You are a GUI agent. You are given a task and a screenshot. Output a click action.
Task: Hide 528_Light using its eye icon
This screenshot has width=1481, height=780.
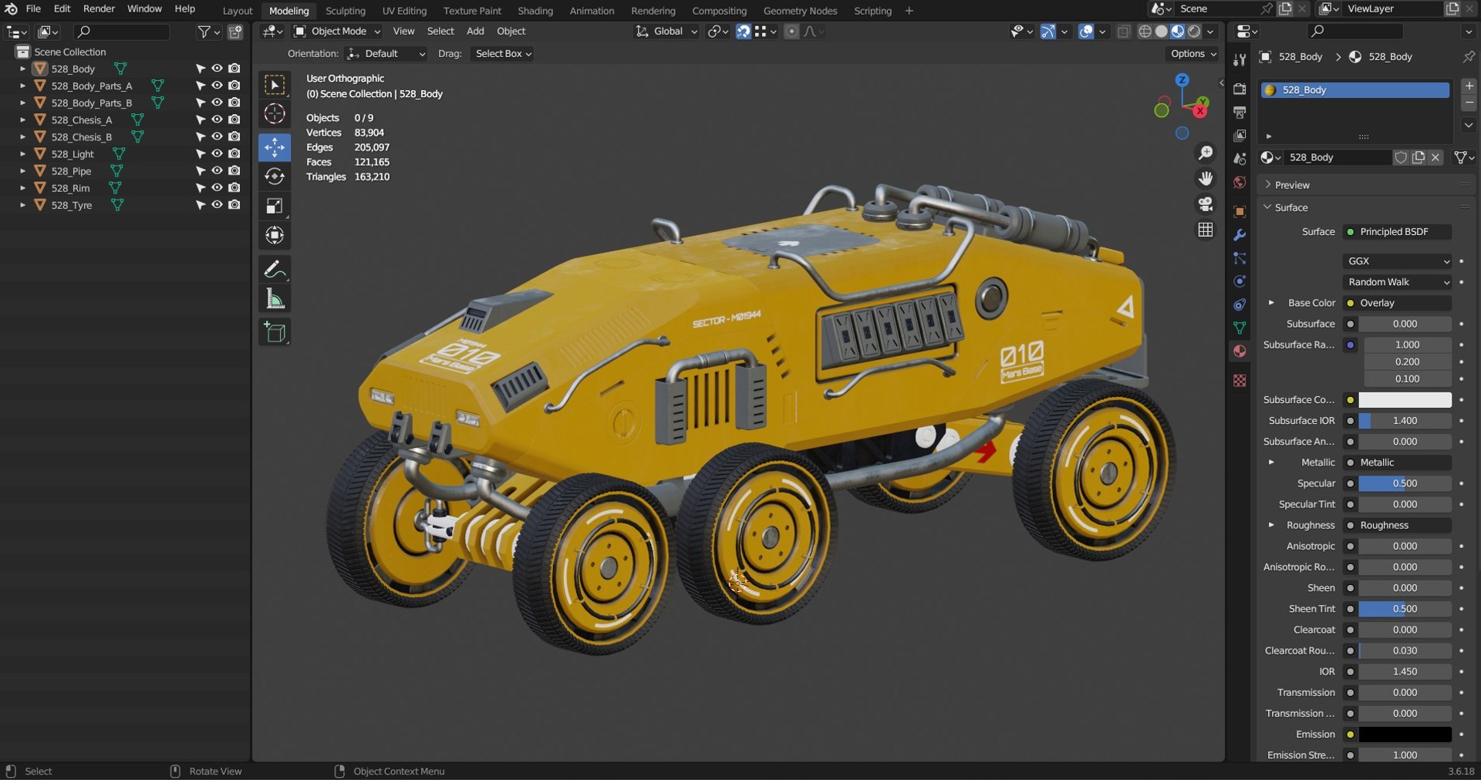217,153
